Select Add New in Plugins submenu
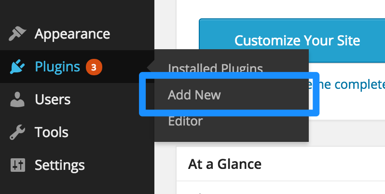Viewport: 385px width, 194px height. click(194, 95)
